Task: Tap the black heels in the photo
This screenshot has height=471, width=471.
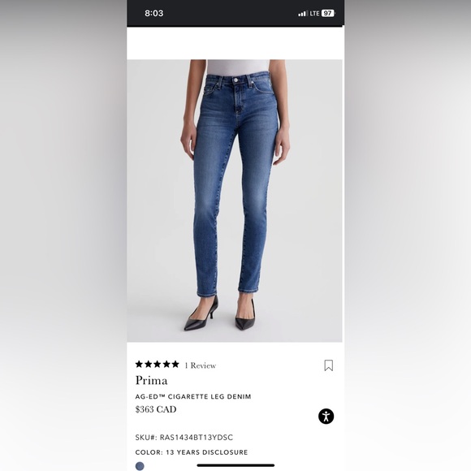Action: pyautogui.click(x=220, y=314)
